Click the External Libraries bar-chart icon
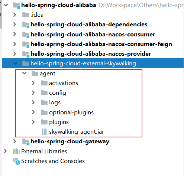This screenshot has height=176, width=184. [x=16, y=151]
